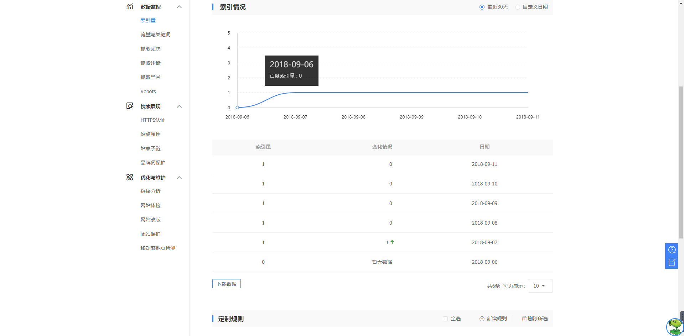Open the floating question mark help icon
Viewport: 684px width, 336px height.
tap(672, 249)
